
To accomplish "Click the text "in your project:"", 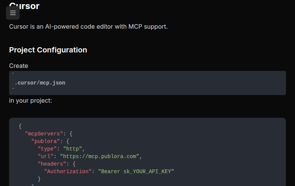I will coord(31,101).
